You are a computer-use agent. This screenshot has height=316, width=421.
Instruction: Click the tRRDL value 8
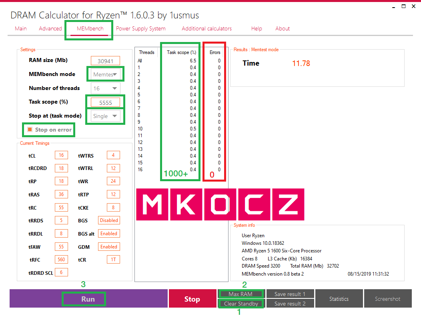(61, 233)
